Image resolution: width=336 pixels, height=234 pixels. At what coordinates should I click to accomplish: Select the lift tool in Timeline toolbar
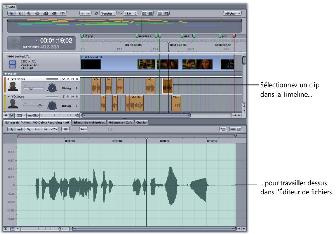pos(46,13)
